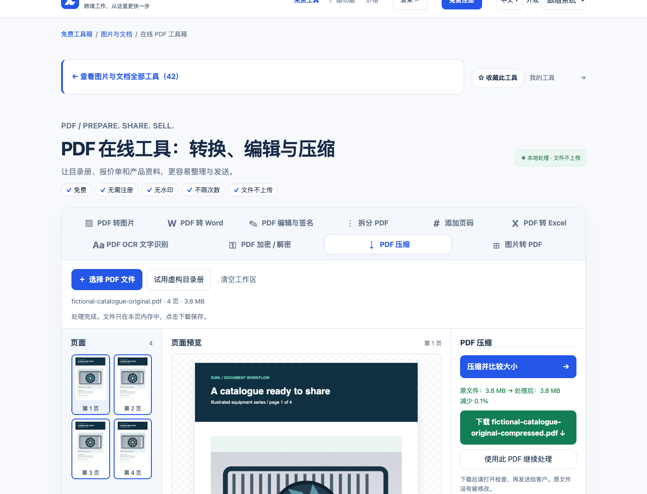
Task: Download fictional-catalogue-original-compressed.pdf
Action: point(518,428)
